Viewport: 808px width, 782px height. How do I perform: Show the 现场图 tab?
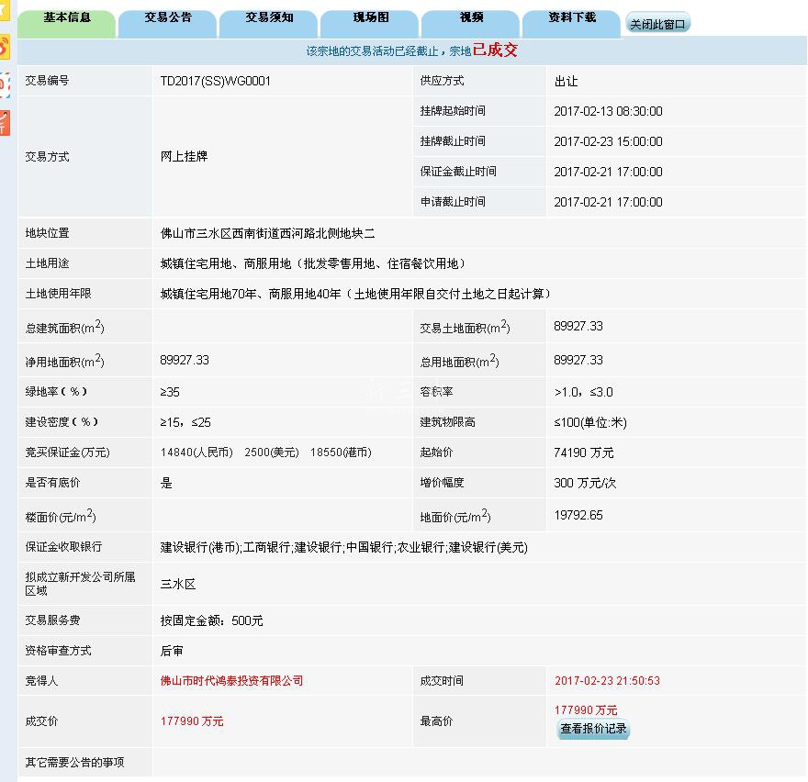pyautogui.click(x=370, y=18)
